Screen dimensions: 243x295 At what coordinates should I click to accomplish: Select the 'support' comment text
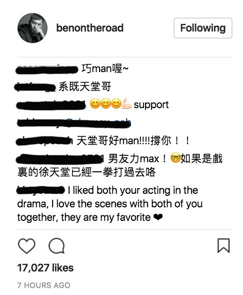pos(151,105)
